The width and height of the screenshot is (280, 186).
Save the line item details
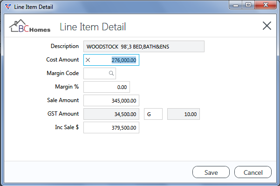[211, 172]
